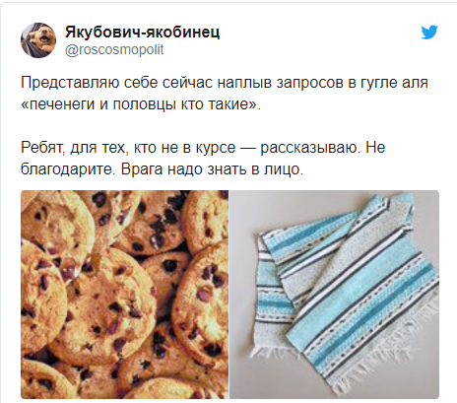Click the word «курсе» in the tweet text
This screenshot has width=457, height=403.
click(216, 148)
